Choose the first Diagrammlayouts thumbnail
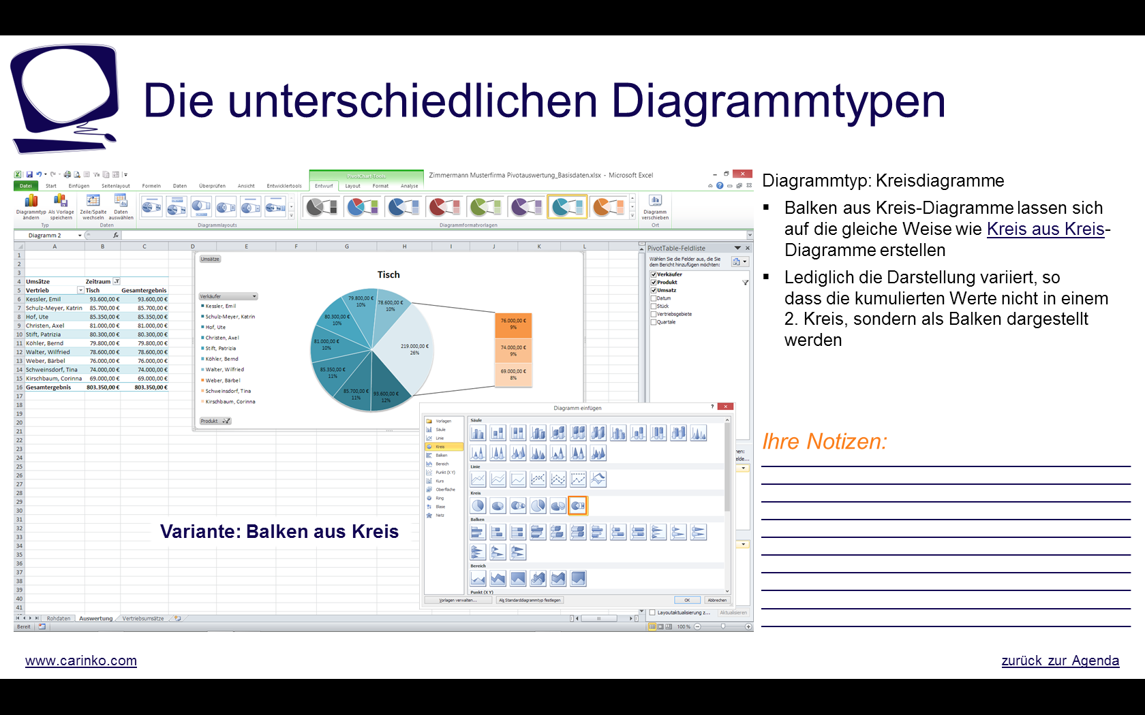This screenshot has width=1145, height=715. point(151,206)
